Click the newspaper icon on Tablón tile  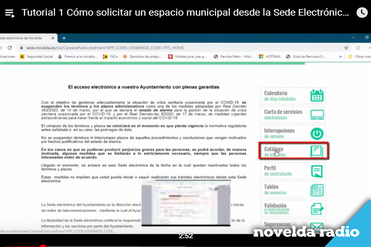[317, 190]
